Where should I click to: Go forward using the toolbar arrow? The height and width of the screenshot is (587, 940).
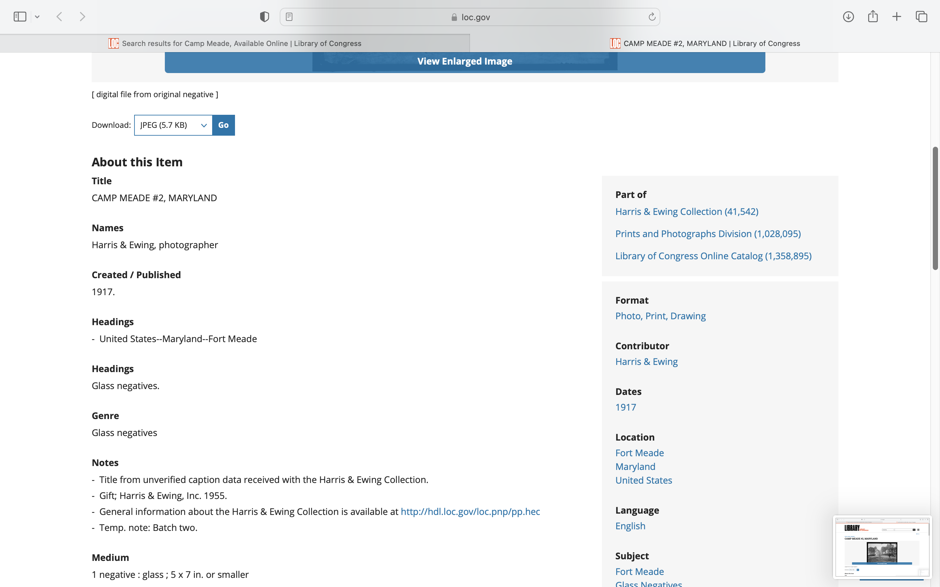coord(82,17)
